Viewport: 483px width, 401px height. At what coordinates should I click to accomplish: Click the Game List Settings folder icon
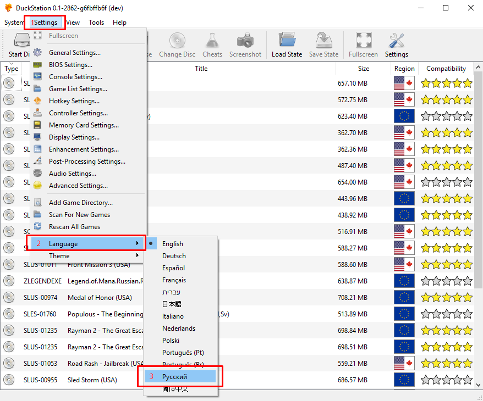click(x=37, y=89)
